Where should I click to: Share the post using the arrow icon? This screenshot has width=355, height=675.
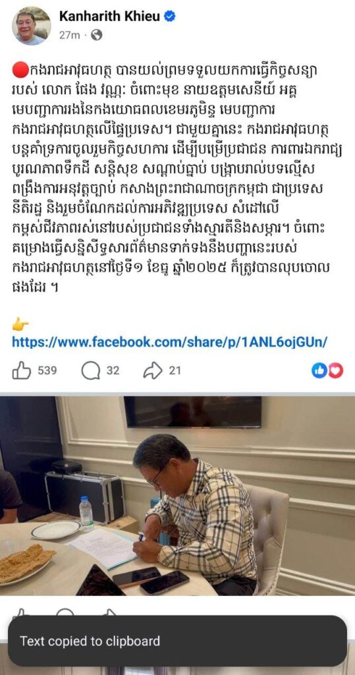point(153,370)
